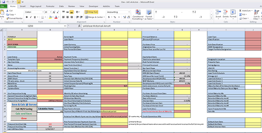The width and height of the screenshot is (262, 133).
Task: Click Decrease Indent icon
Action: click(x=77, y=17)
